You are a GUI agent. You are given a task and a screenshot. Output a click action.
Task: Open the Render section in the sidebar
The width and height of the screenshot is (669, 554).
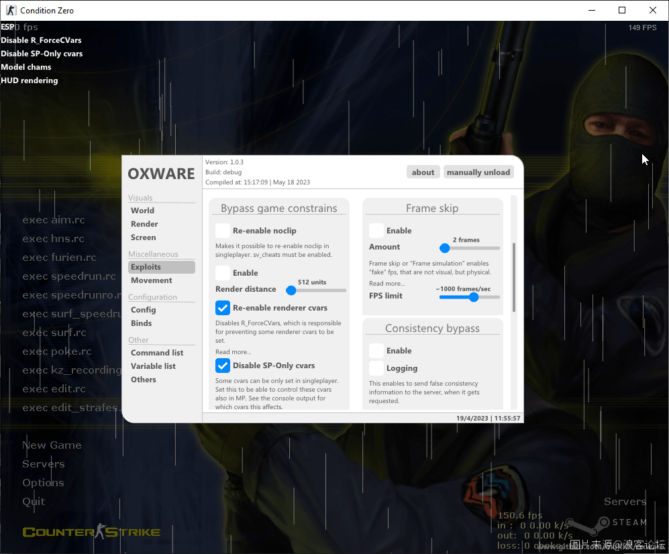[x=144, y=224]
